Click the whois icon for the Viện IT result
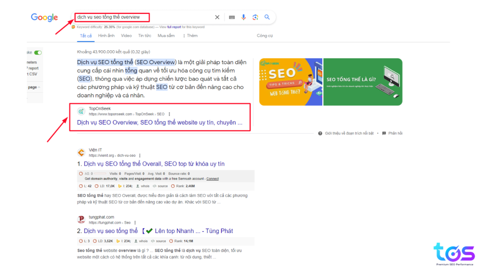The height and width of the screenshot is (268, 477). [138, 186]
